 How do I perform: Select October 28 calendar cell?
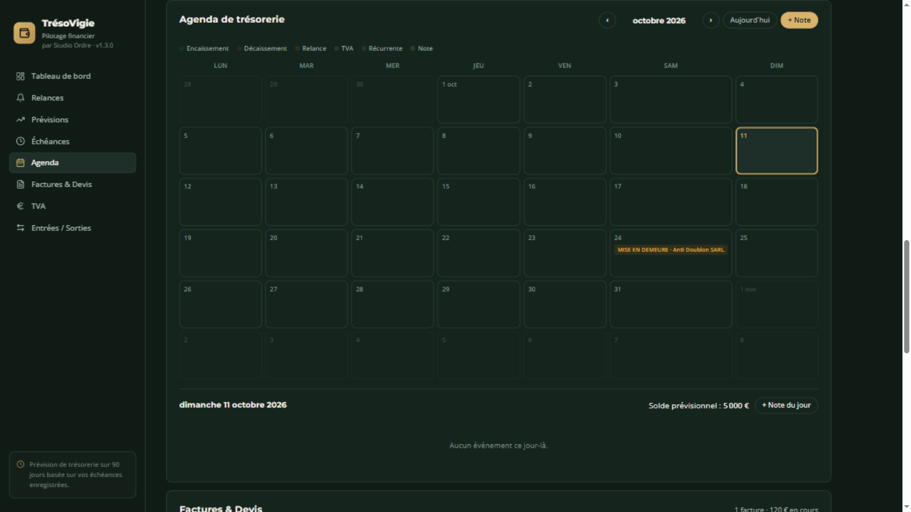(x=392, y=304)
